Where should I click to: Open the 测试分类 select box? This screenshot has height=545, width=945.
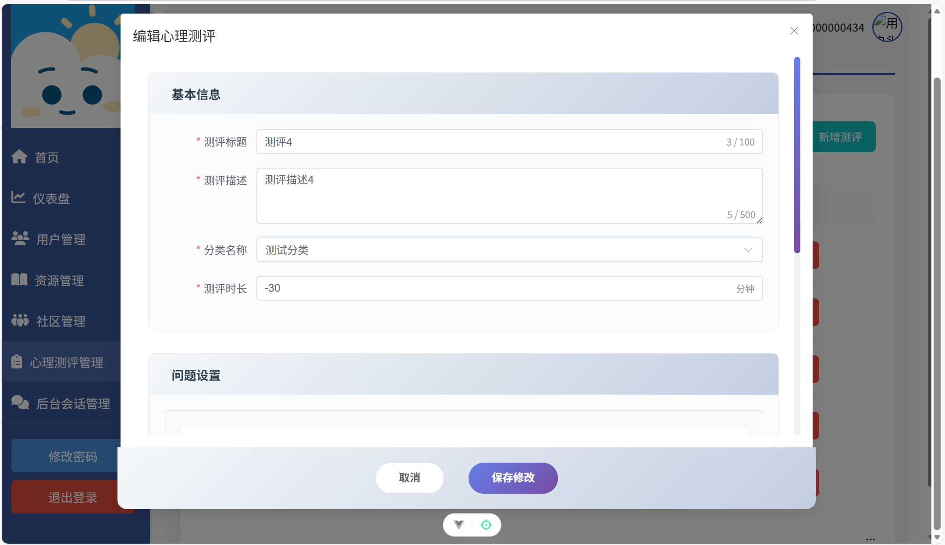tap(509, 250)
